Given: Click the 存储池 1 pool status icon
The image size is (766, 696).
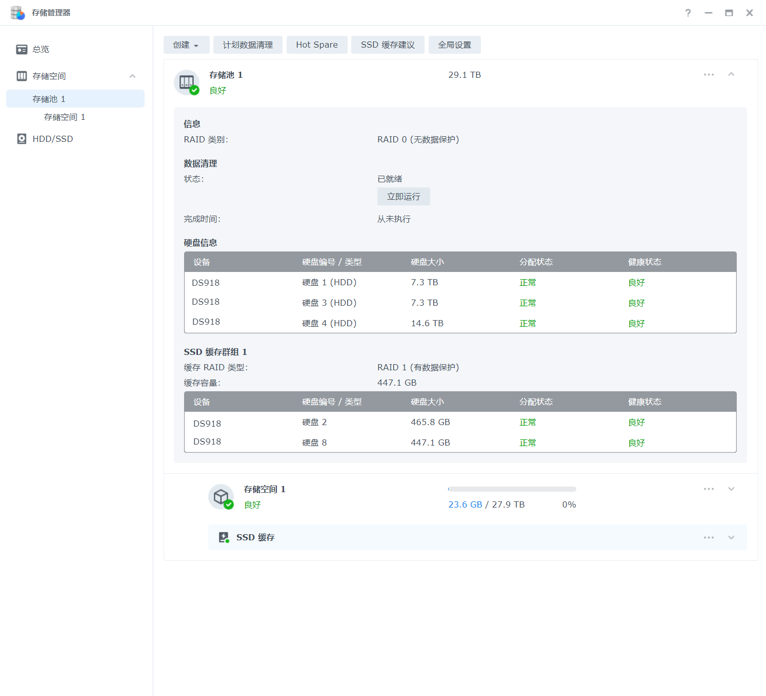Looking at the screenshot, I should [187, 82].
